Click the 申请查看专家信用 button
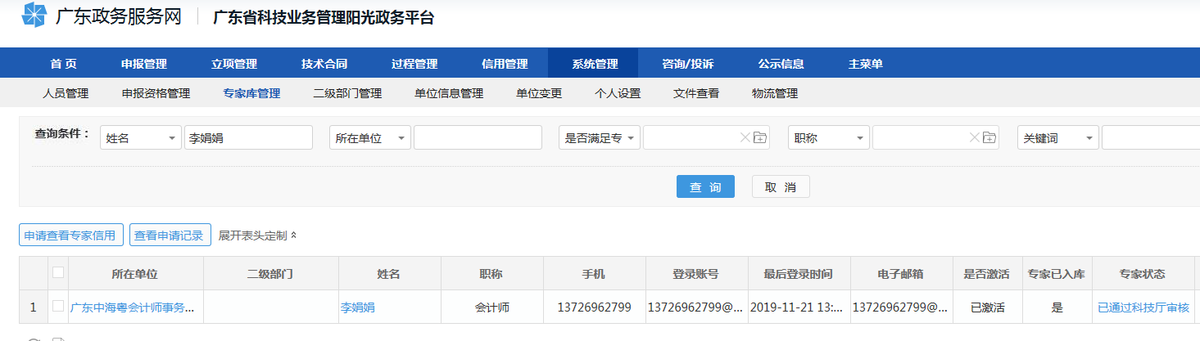 click(x=71, y=236)
